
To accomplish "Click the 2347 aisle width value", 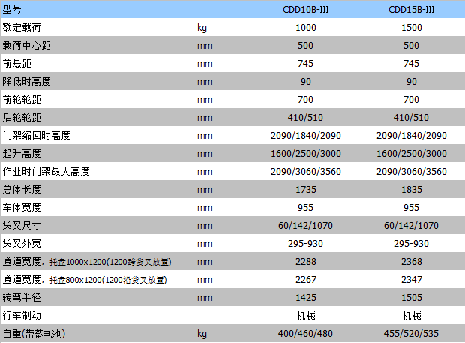I will (411, 279).
